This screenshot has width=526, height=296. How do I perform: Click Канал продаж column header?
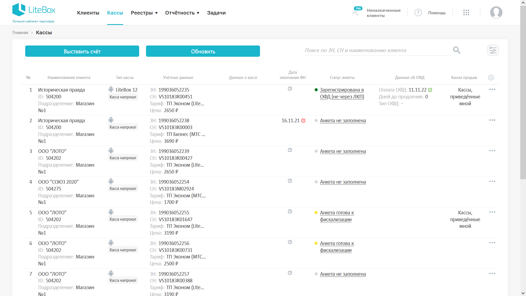pos(464,78)
